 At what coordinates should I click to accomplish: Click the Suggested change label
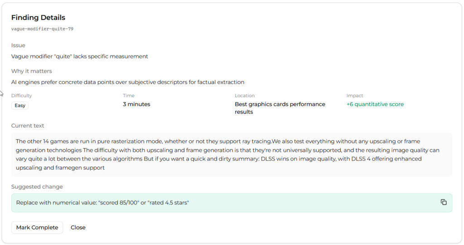(x=37, y=187)
